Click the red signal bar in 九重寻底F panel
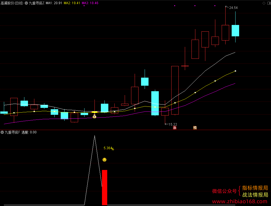 pos(104,187)
